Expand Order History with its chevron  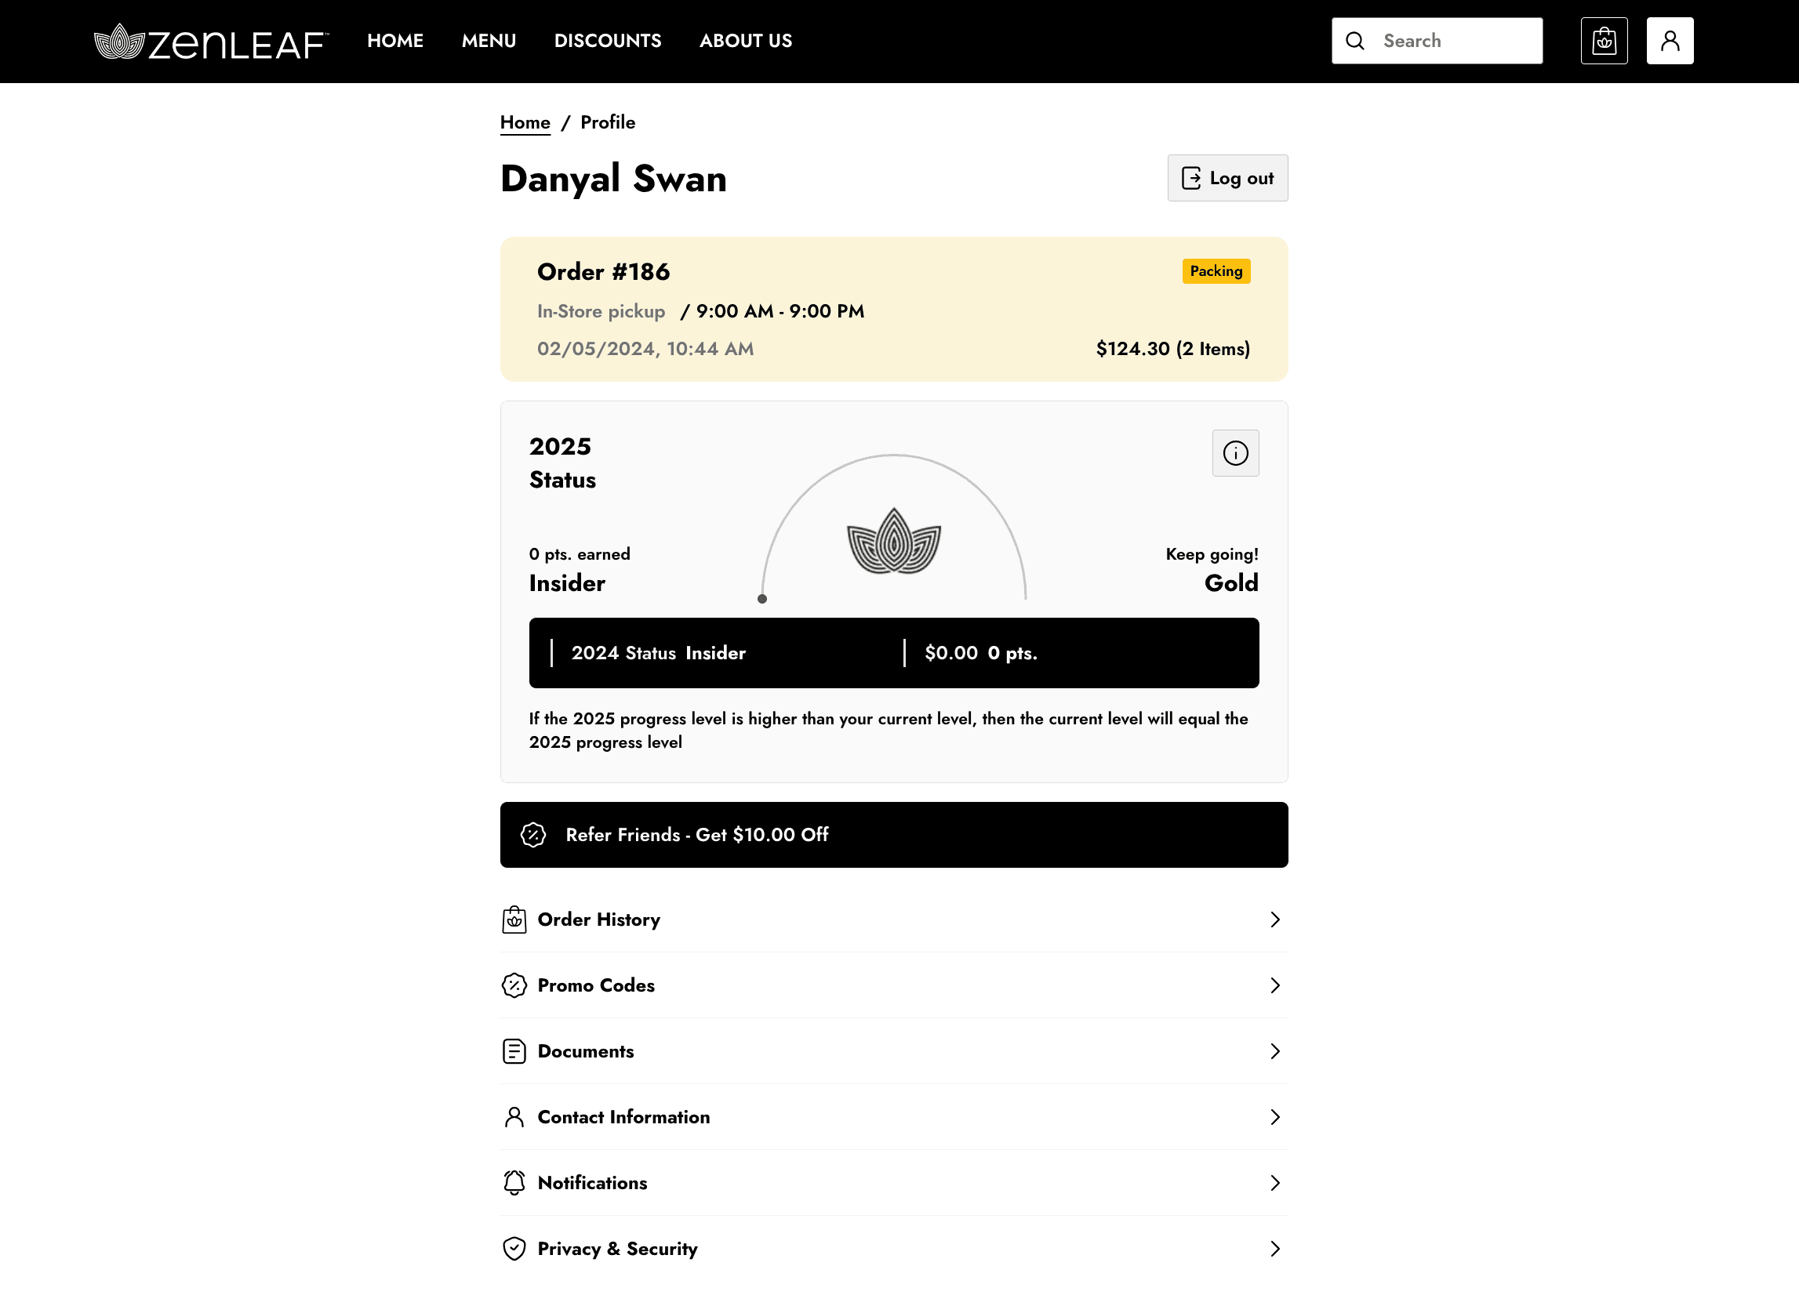coord(1274,919)
